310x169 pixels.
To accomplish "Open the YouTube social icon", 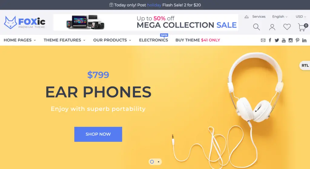I will point(284,40).
